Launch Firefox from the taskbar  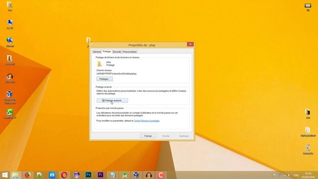28,175
